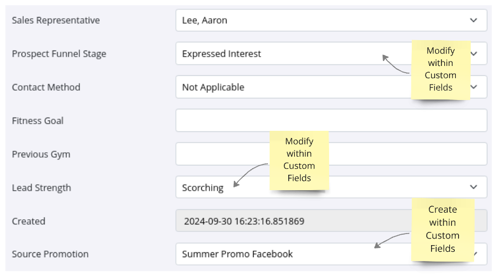Click into the Fitness Goal text field
The height and width of the screenshot is (277, 495).
331,120
